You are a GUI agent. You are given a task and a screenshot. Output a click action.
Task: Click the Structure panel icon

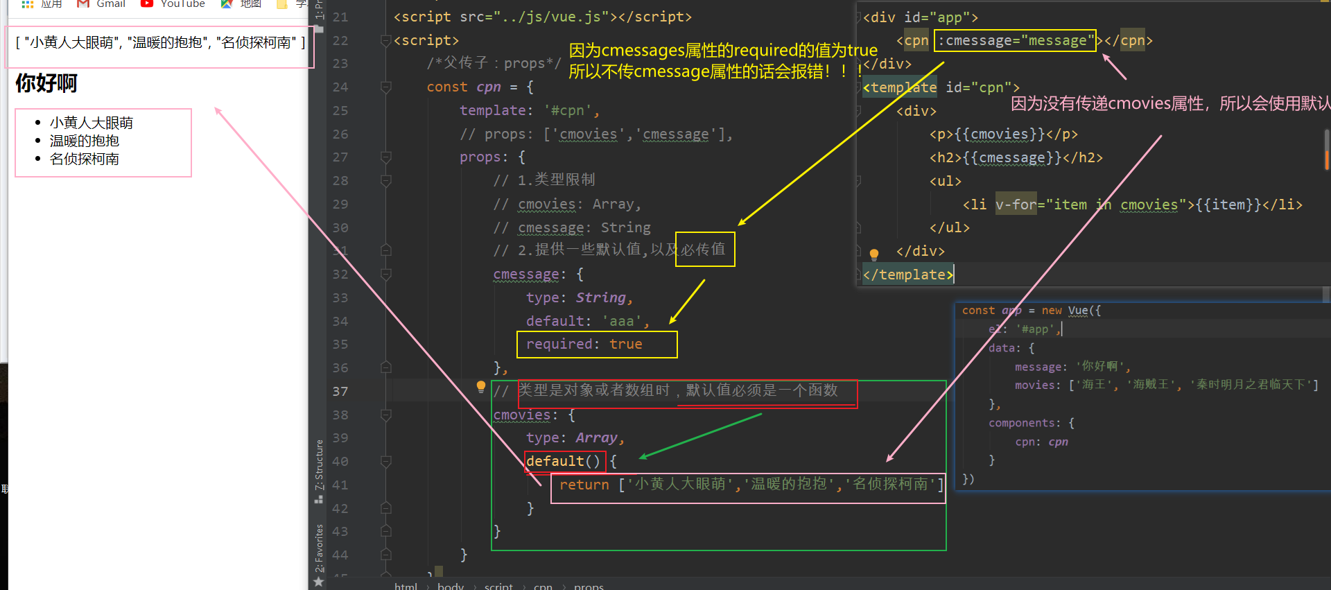(319, 498)
